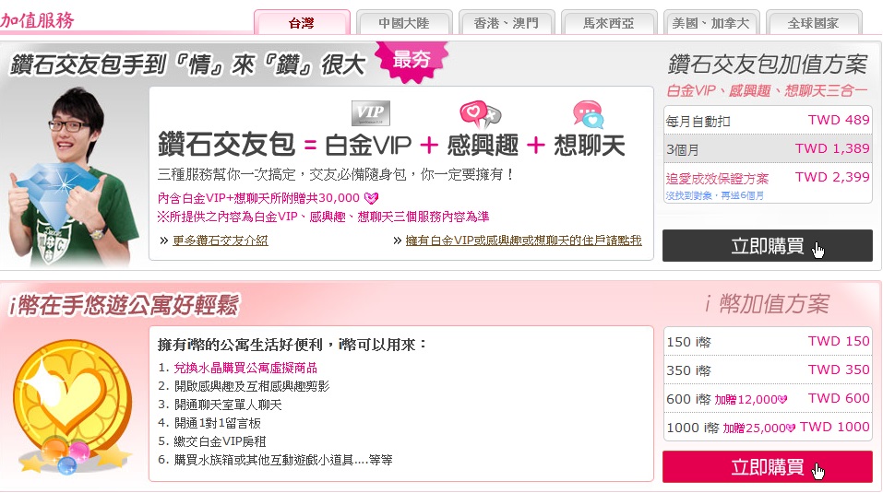This screenshot has width=883, height=493.
Task: Click heart icon beside 加贈12,000
Action: [782, 400]
